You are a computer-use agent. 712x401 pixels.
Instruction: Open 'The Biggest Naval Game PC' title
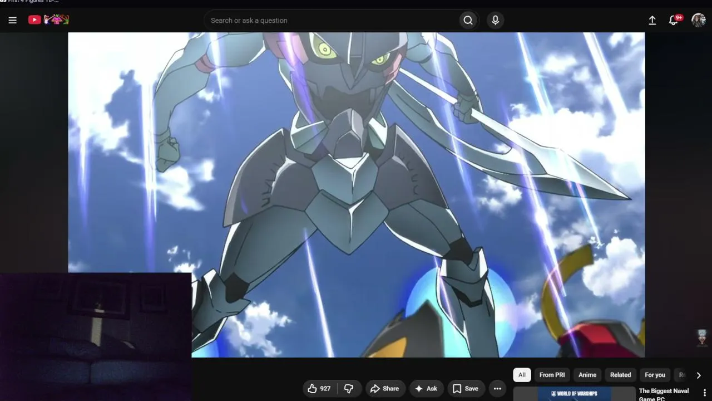click(664, 395)
